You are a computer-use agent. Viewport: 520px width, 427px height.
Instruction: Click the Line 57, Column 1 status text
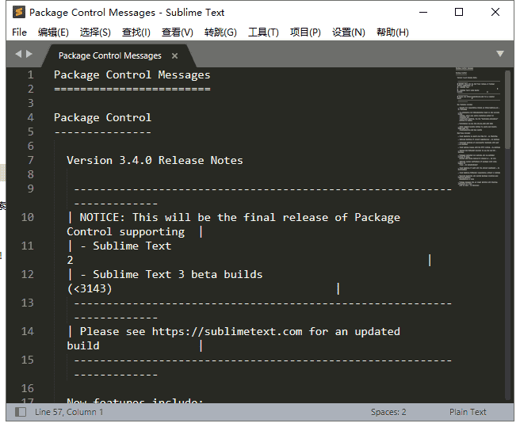click(x=69, y=412)
